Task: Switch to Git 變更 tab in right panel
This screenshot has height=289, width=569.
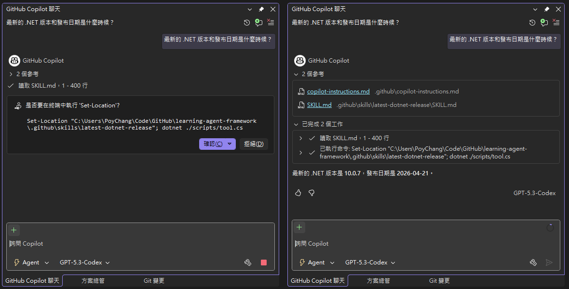Action: pyautogui.click(x=439, y=281)
